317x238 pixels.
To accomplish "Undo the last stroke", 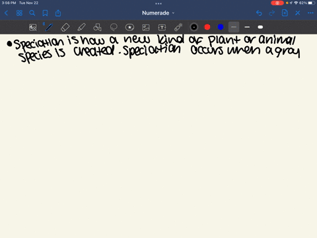I will click(x=259, y=13).
